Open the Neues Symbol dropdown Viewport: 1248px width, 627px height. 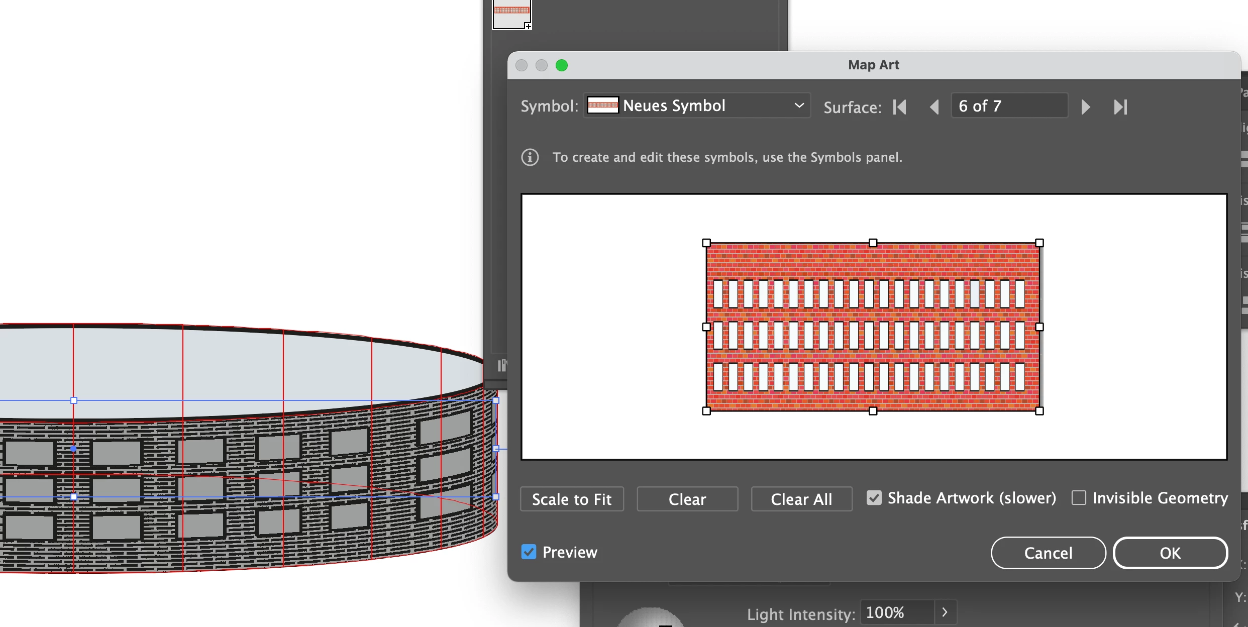(697, 106)
